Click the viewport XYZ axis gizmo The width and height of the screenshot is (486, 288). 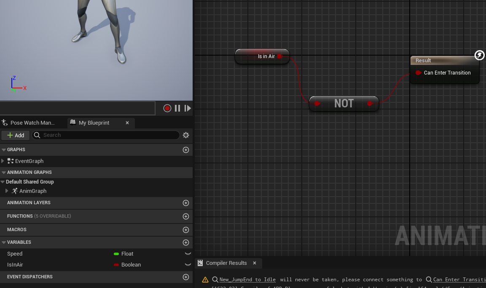18,84
